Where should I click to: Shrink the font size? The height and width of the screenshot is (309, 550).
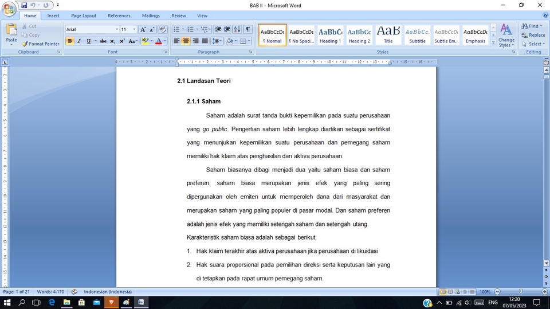tap(152, 29)
